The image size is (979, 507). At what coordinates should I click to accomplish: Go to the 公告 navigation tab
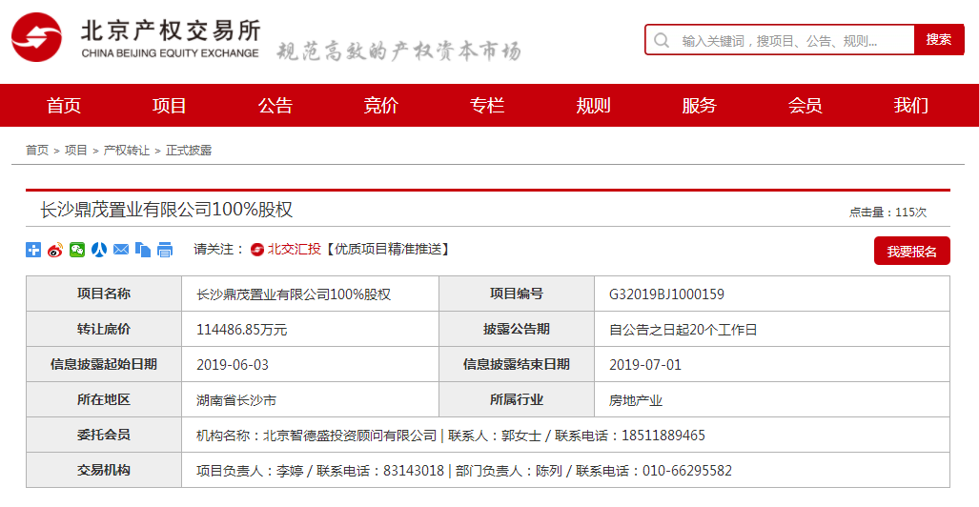pos(275,106)
